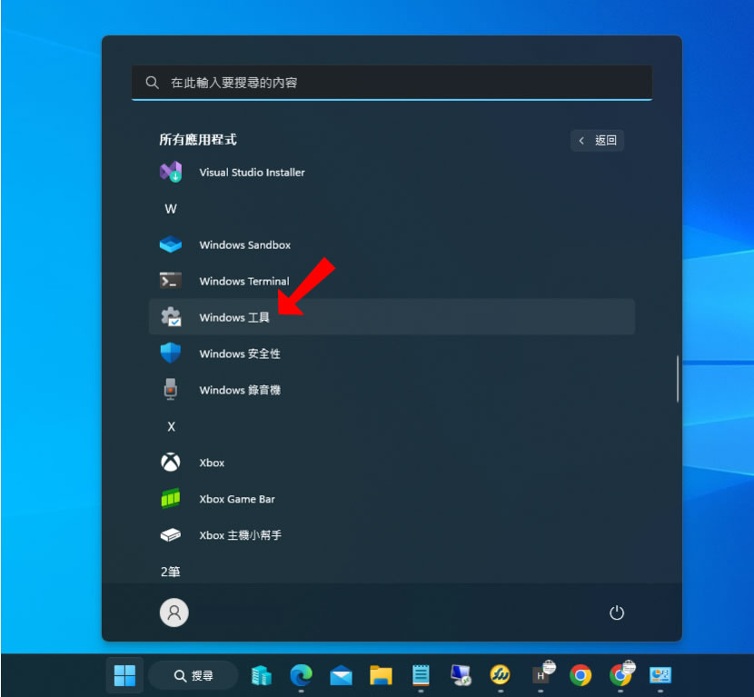Open the yellow round app icon on the taskbar

click(x=501, y=675)
